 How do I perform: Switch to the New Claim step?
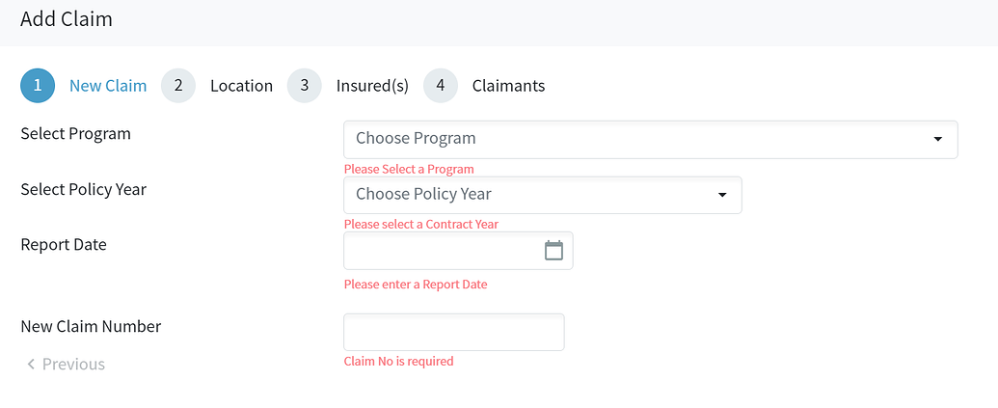(x=108, y=86)
